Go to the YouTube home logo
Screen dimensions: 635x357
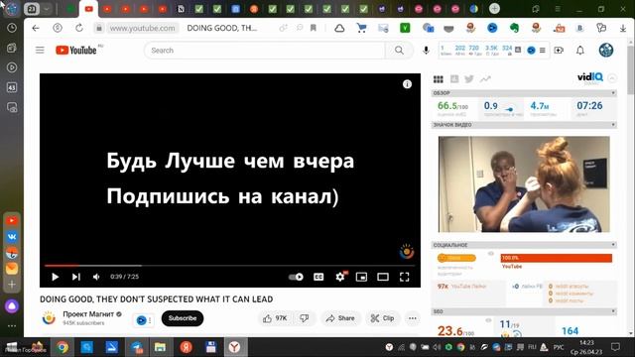(76, 51)
